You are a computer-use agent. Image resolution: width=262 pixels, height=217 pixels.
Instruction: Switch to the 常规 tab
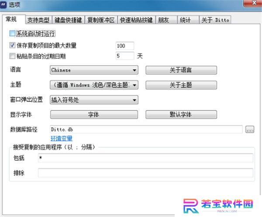14,19
